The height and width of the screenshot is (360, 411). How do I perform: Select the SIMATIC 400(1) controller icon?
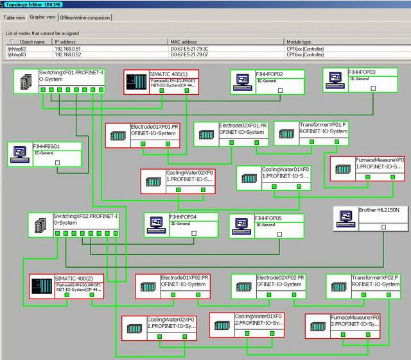[x=136, y=82]
